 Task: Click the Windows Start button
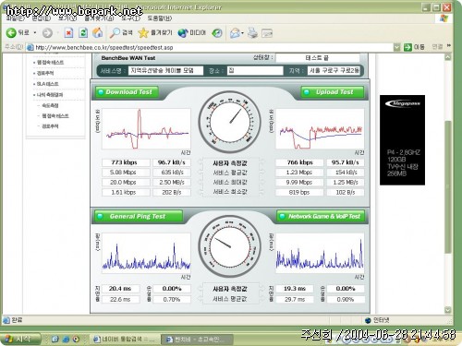click(x=20, y=339)
